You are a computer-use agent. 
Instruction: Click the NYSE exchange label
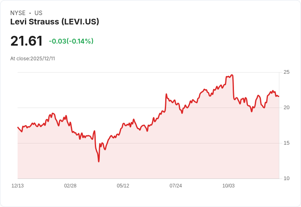[x=18, y=13]
